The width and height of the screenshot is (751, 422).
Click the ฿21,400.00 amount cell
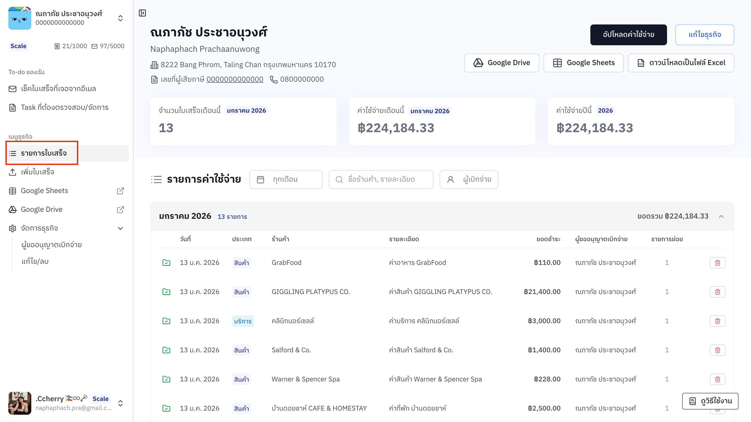tap(542, 292)
